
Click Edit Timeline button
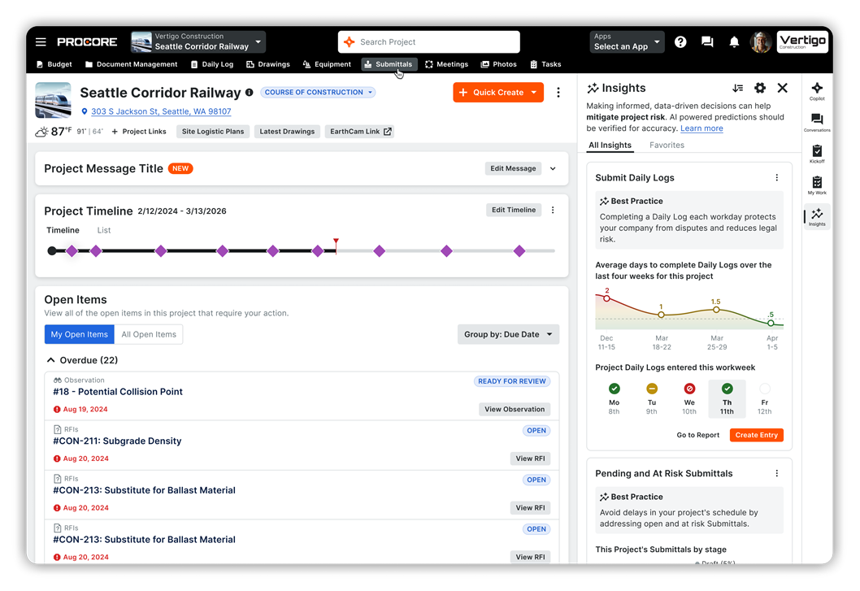coord(514,211)
